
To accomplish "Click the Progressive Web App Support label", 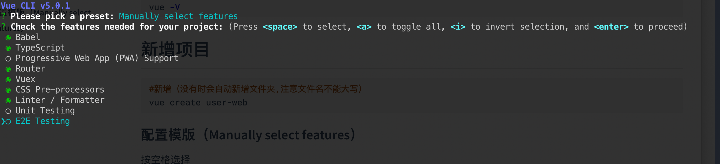I will pyautogui.click(x=97, y=58).
